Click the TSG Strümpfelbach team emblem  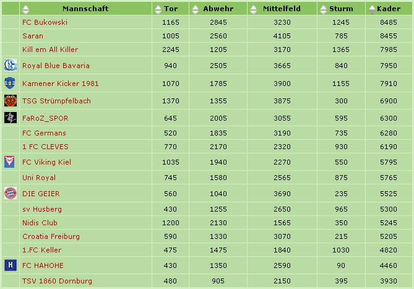[9, 101]
